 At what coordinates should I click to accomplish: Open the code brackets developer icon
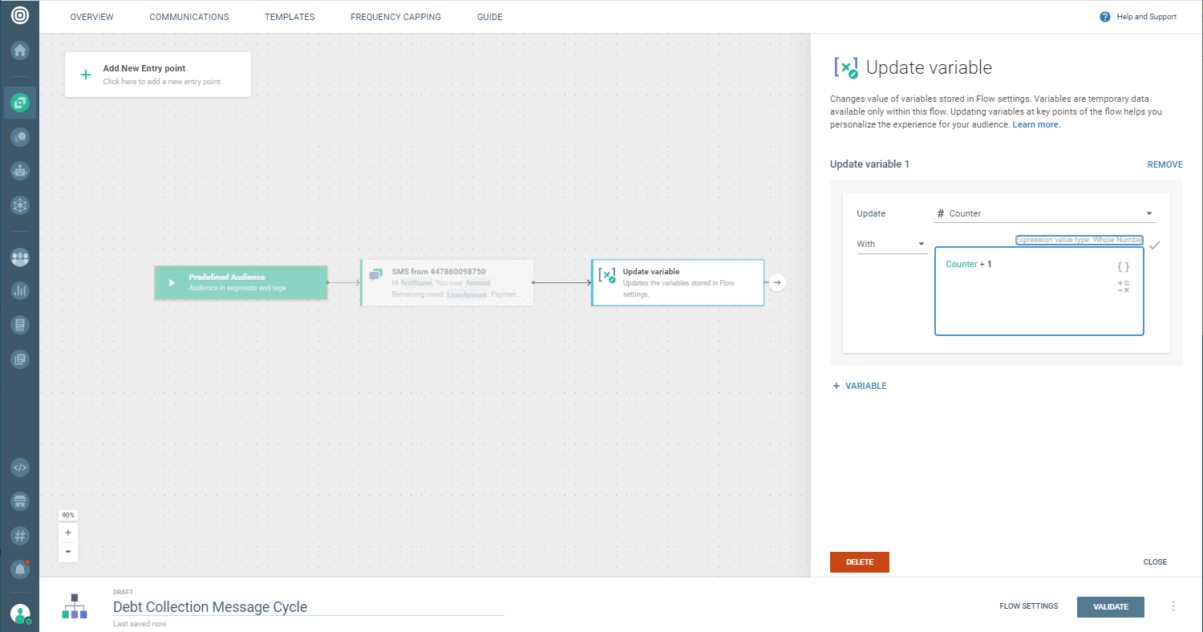click(x=20, y=468)
